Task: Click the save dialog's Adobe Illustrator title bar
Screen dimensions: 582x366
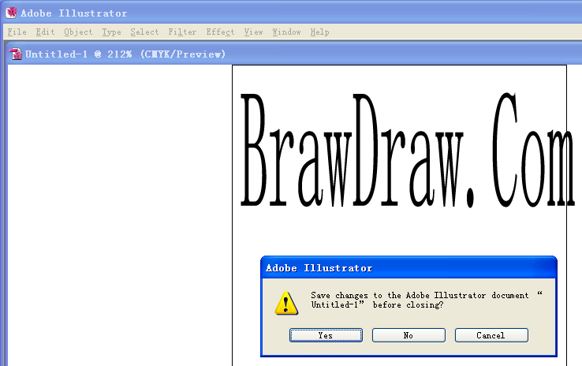Action: 409,268
